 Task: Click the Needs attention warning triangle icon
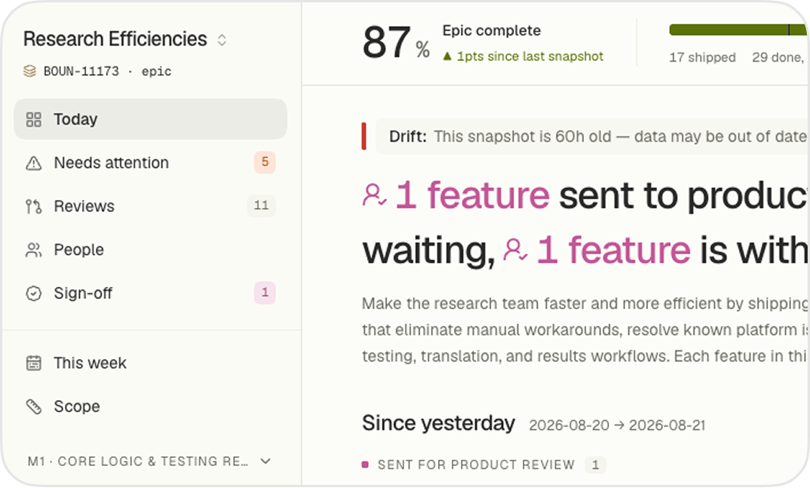(33, 163)
